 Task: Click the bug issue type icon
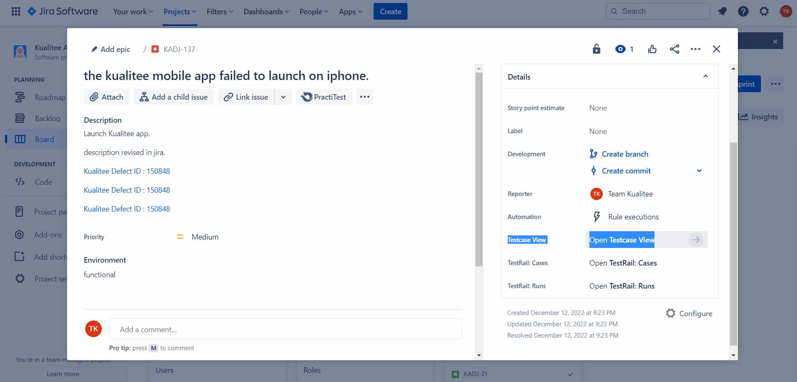[155, 49]
